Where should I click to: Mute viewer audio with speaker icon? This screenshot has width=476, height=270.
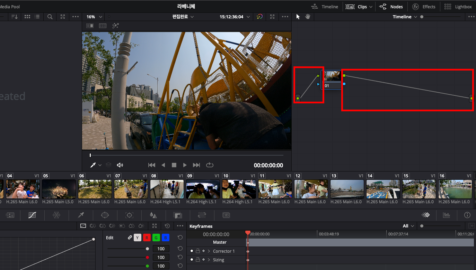point(120,165)
